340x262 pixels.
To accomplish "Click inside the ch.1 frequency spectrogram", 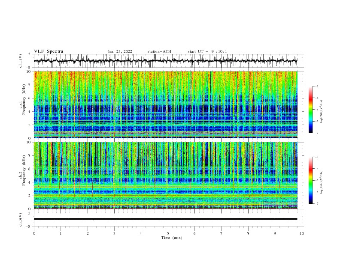I will (x=166, y=104).
